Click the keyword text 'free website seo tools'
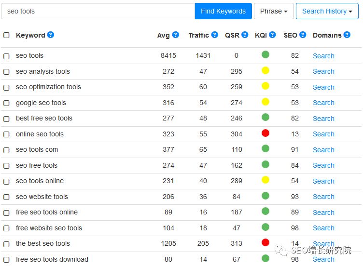The height and width of the screenshot is (266, 363). (x=49, y=228)
